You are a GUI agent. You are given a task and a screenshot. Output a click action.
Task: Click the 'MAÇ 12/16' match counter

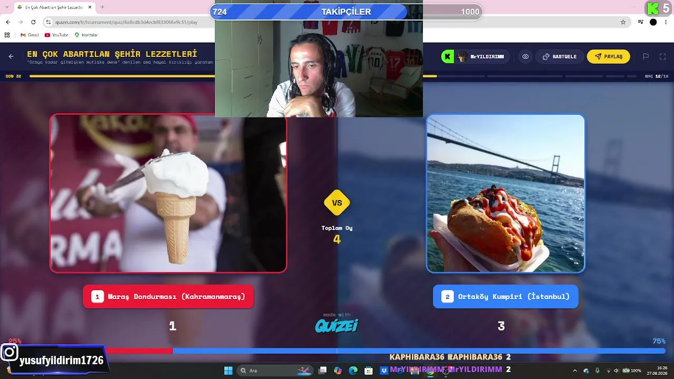click(657, 76)
